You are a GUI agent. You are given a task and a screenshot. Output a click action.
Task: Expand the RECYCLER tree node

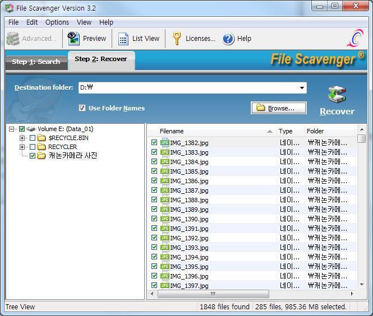pyautogui.click(x=22, y=147)
